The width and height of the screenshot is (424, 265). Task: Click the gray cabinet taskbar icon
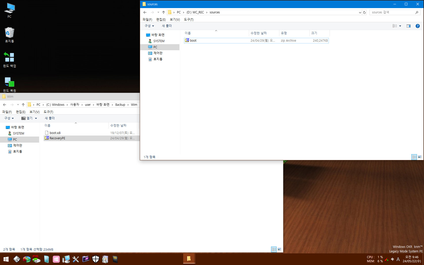click(x=105, y=259)
